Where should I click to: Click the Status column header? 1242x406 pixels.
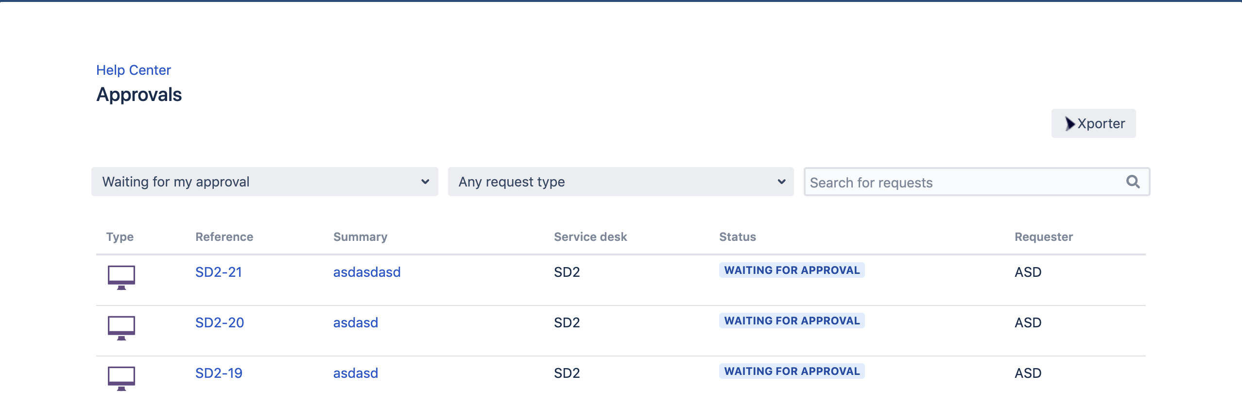coord(737,237)
